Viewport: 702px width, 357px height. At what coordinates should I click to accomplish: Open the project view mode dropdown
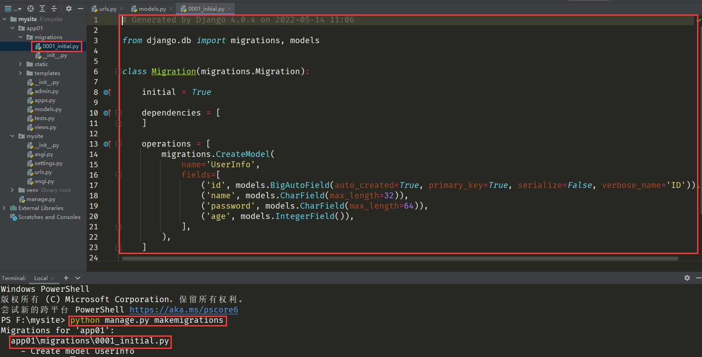coord(13,9)
